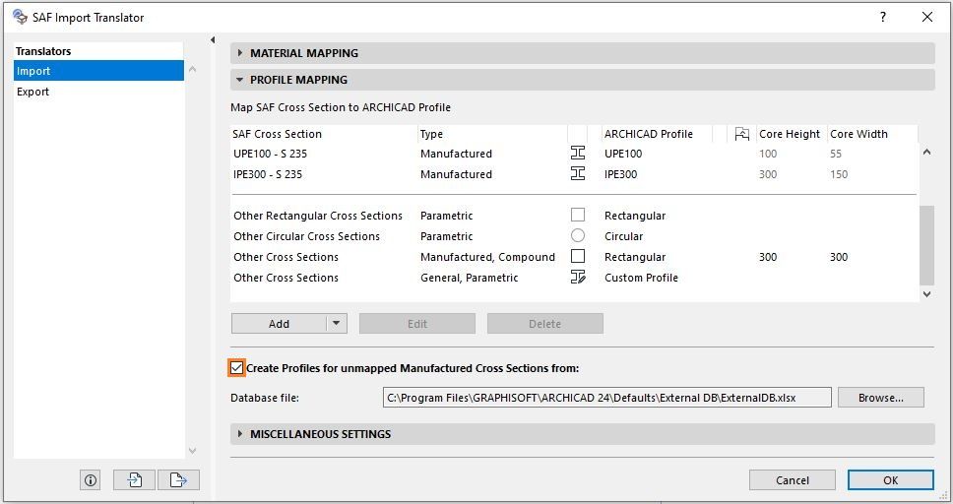Click the SAF Import Translator title icon
The width and height of the screenshot is (953, 504).
[20, 17]
